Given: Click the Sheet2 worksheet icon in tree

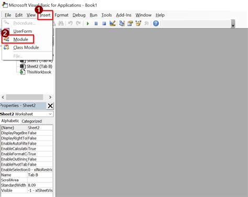Looking at the screenshot, I should point(22,67).
